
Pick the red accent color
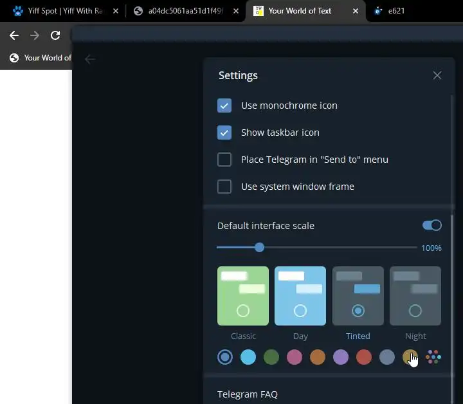point(364,357)
